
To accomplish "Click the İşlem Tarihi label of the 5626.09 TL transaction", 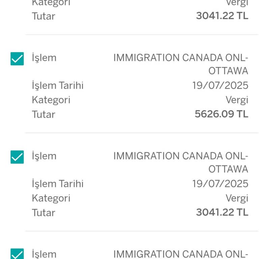I will pos(58,85).
